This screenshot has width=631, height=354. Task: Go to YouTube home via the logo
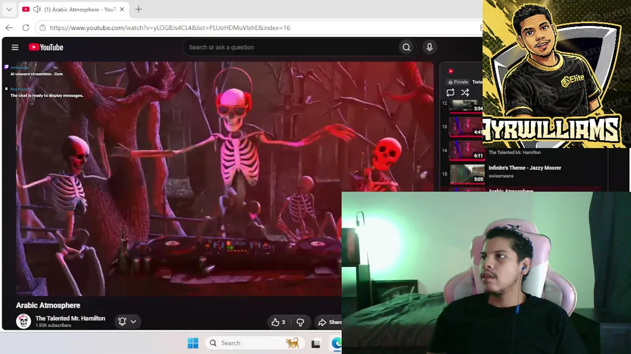(x=46, y=47)
